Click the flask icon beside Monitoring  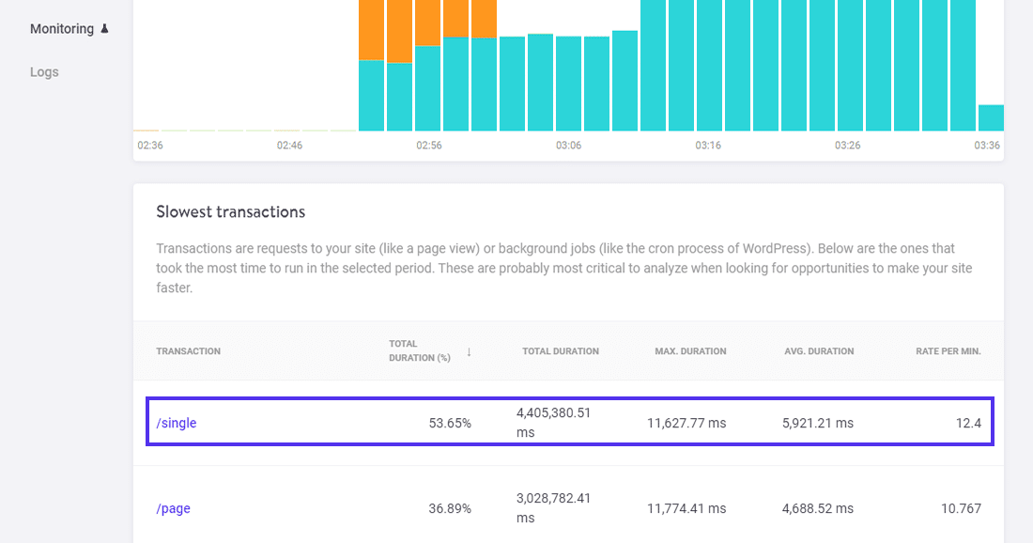105,29
